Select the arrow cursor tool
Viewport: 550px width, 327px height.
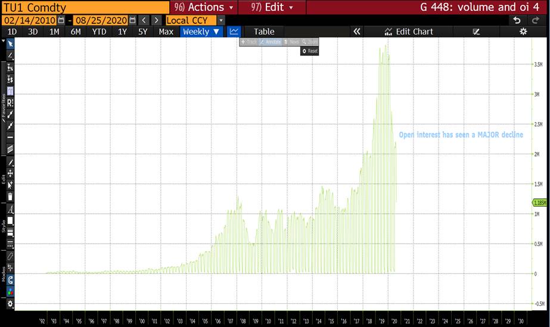[10, 43]
